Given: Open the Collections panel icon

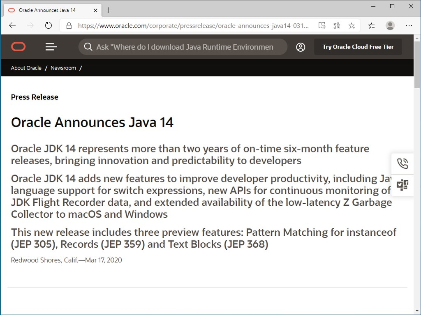Looking at the screenshot, I should (x=371, y=25).
